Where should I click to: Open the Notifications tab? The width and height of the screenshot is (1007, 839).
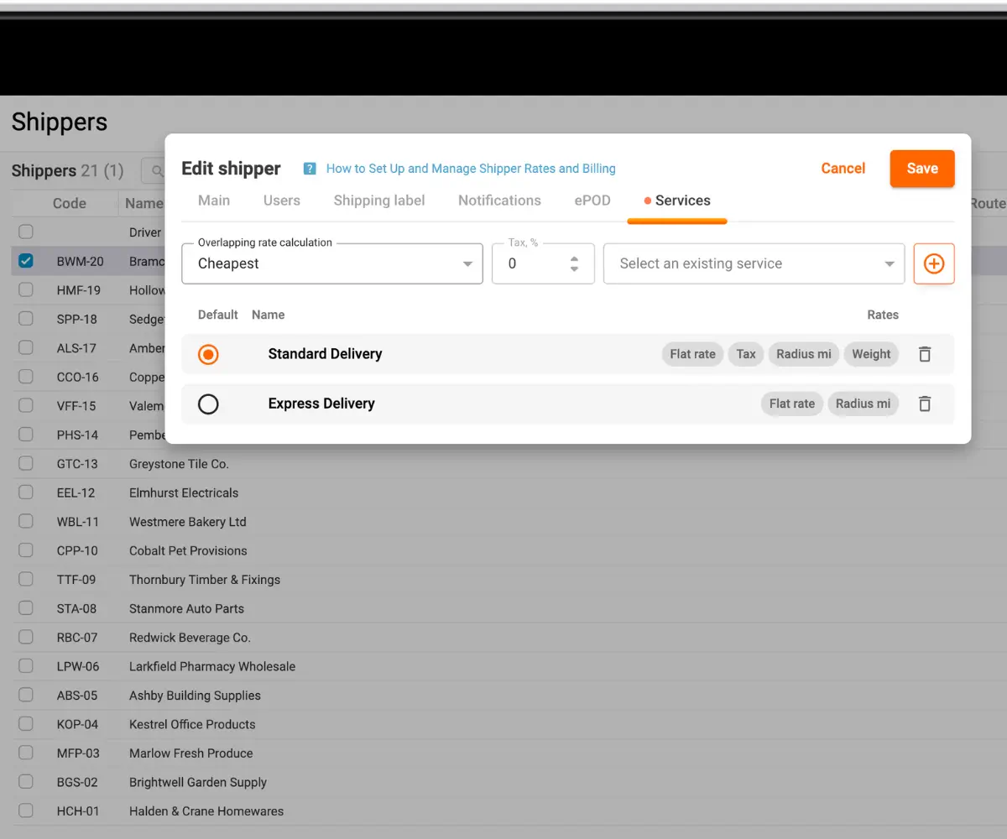pos(499,201)
